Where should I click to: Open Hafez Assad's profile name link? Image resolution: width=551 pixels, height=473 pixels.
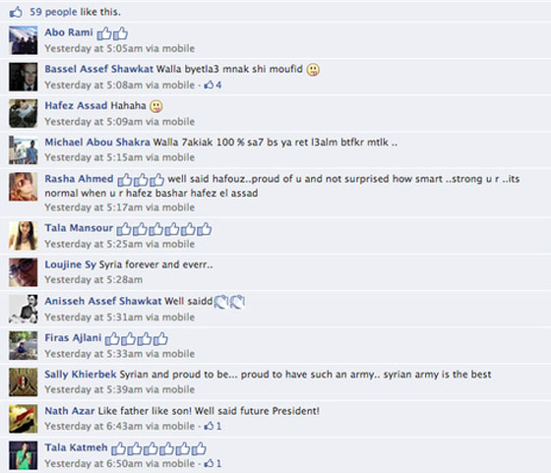(x=76, y=105)
